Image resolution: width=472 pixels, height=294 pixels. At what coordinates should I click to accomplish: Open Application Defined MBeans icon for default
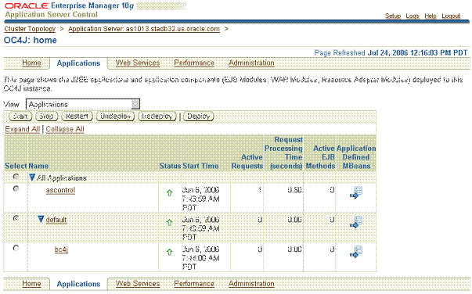(x=356, y=222)
